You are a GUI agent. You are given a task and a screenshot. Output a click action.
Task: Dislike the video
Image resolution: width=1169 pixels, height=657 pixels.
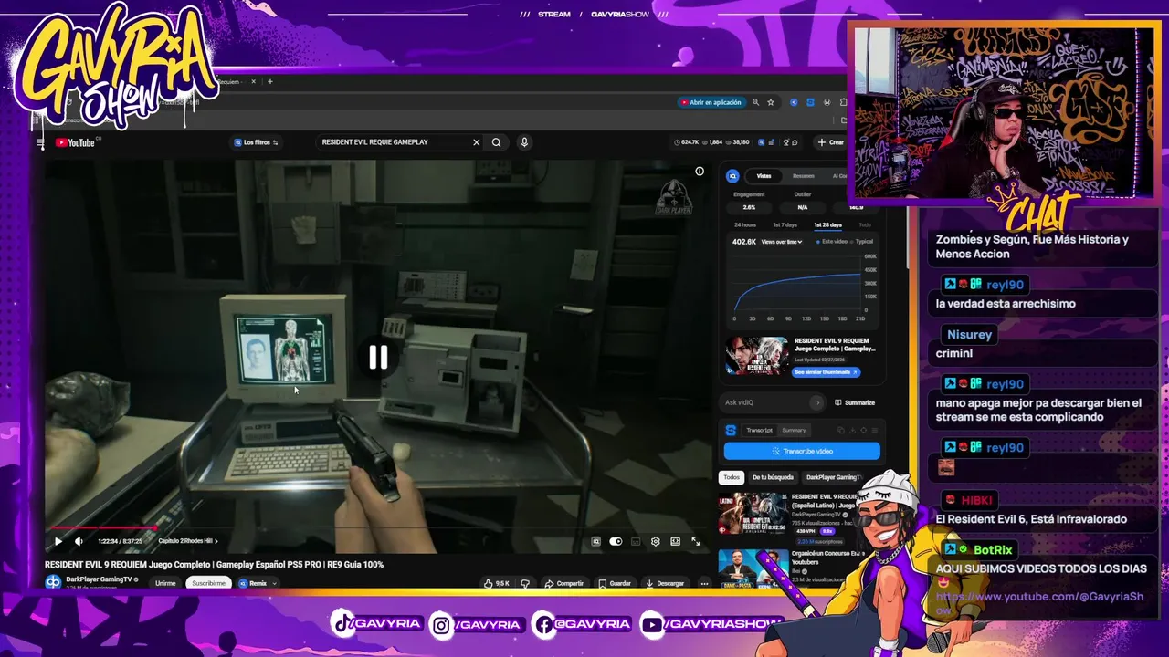525,583
